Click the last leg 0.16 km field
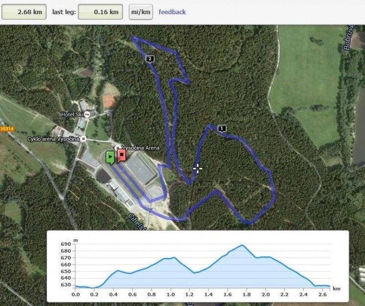Image resolution: width=365 pixels, height=306 pixels. (x=100, y=12)
